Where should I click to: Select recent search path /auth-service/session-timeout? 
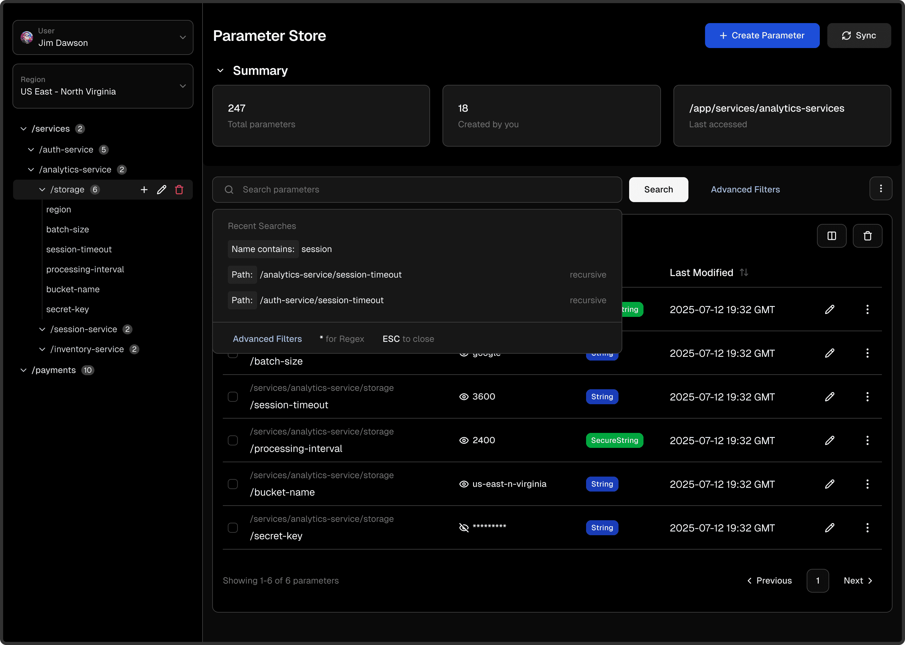[321, 300]
